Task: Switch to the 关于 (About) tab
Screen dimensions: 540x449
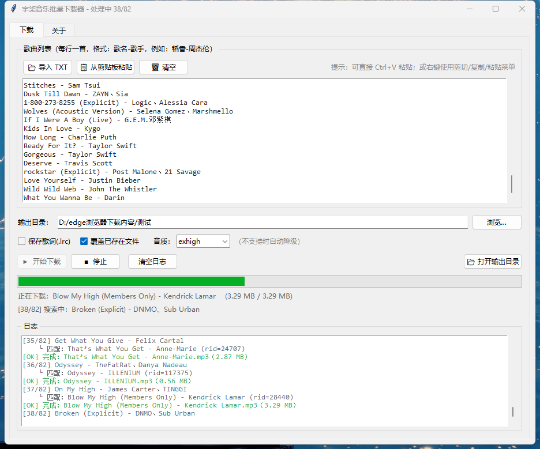Action: point(59,31)
